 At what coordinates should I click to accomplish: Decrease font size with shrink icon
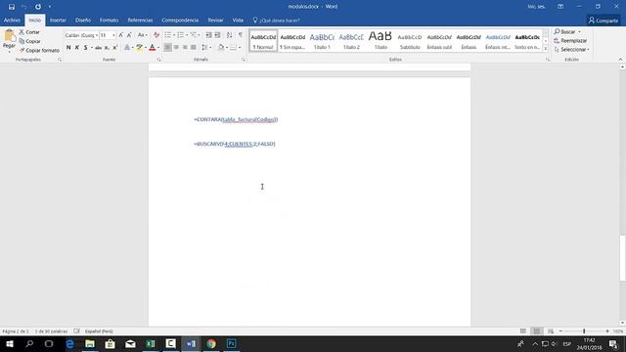(x=129, y=35)
